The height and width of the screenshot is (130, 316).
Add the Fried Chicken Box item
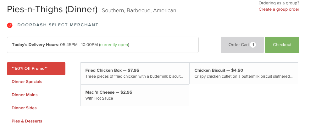pyautogui.click(x=135, y=73)
